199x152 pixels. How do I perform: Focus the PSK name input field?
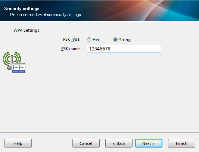point(124,49)
